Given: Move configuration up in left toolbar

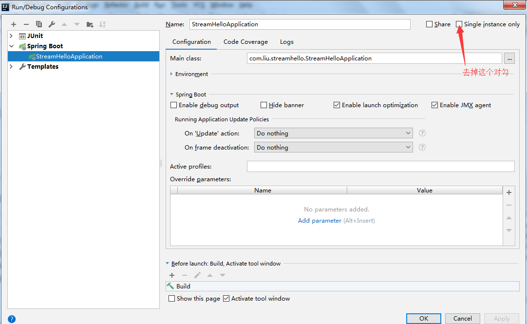Looking at the screenshot, I should tap(64, 24).
